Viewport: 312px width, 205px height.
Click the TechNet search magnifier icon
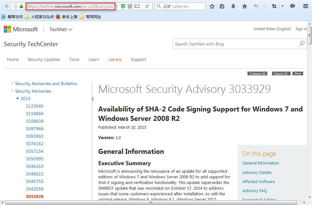(302, 43)
